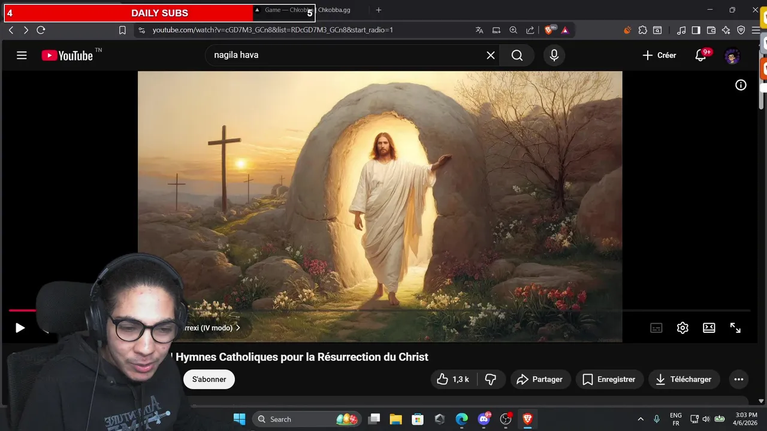767x431 pixels.
Task: Switch the ENG FR input language
Action: [x=676, y=419]
